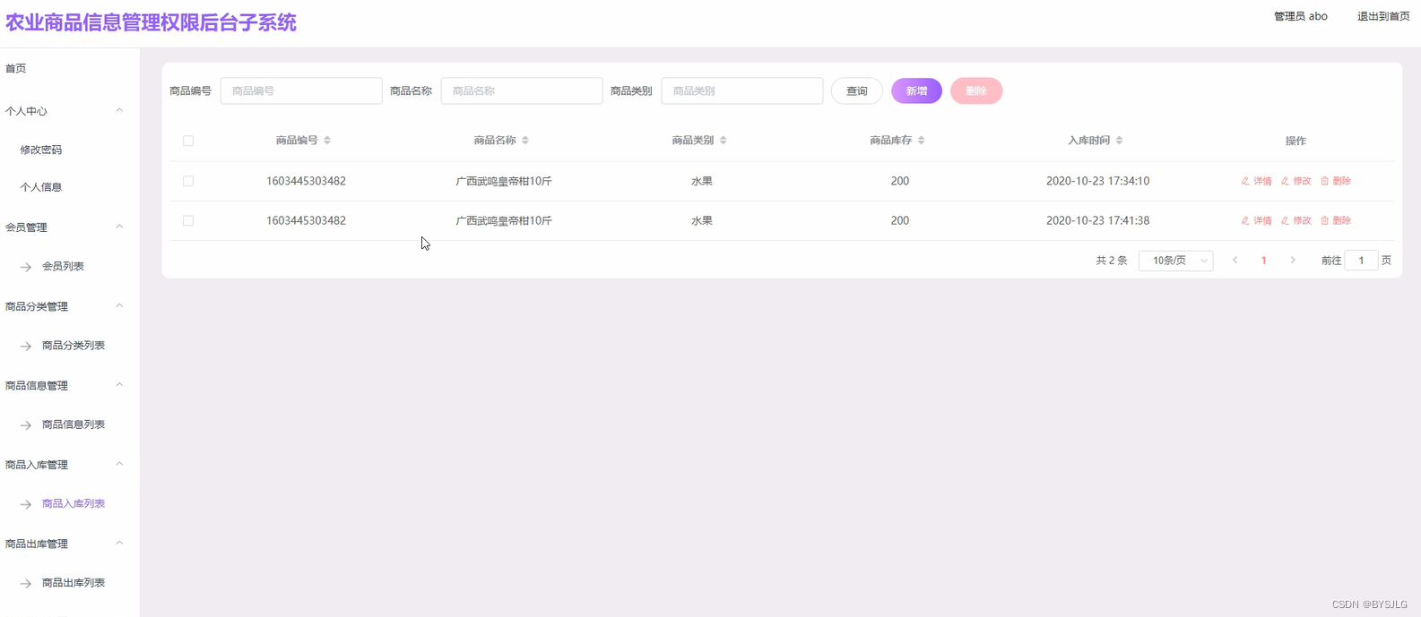1421x617 pixels.
Task: Click the 前往 page number input
Action: click(x=1361, y=261)
